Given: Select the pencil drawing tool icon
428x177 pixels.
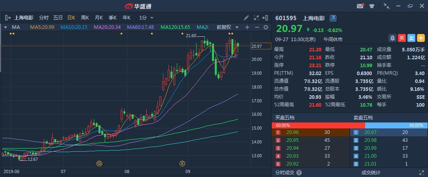Looking at the screenshot, I should (246, 18).
